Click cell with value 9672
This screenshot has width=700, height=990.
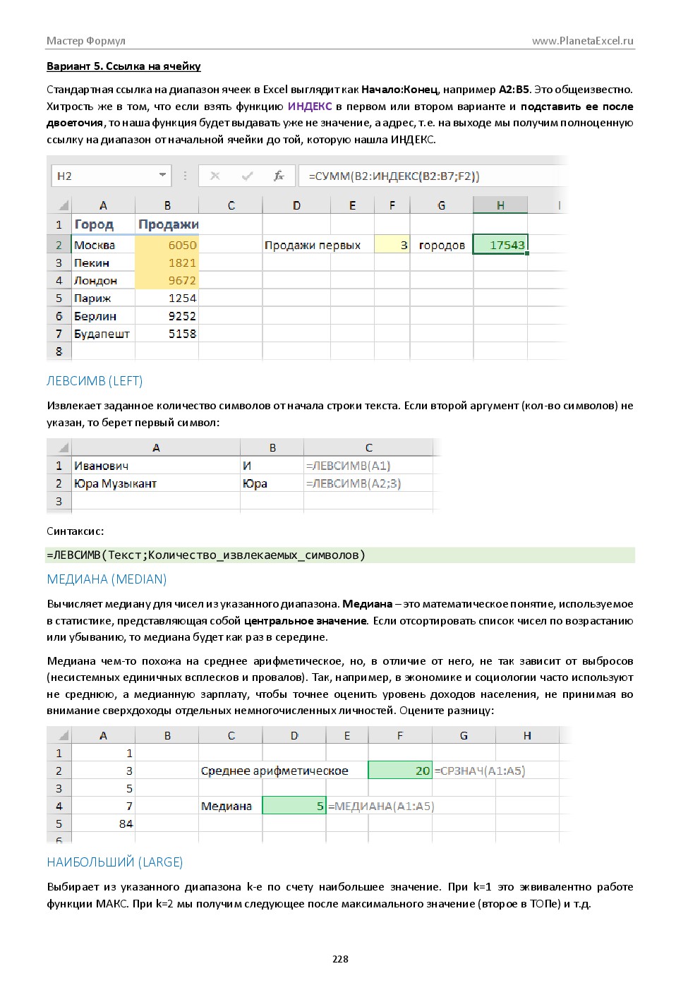pos(167,280)
